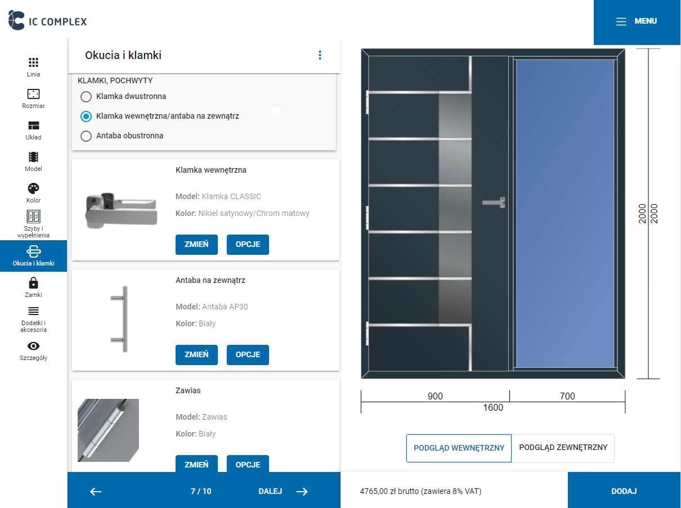Go to the Rozmiar size step
The height and width of the screenshot is (508, 681).
pos(33,98)
